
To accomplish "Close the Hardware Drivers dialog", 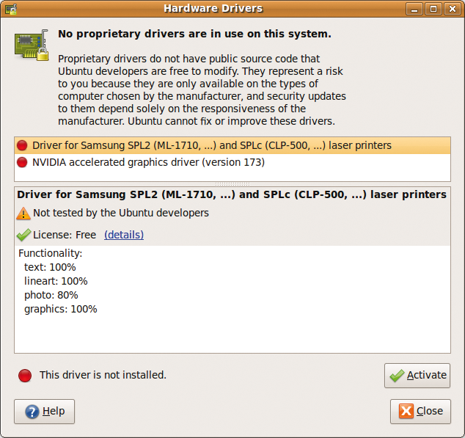I will pyautogui.click(x=420, y=412).
